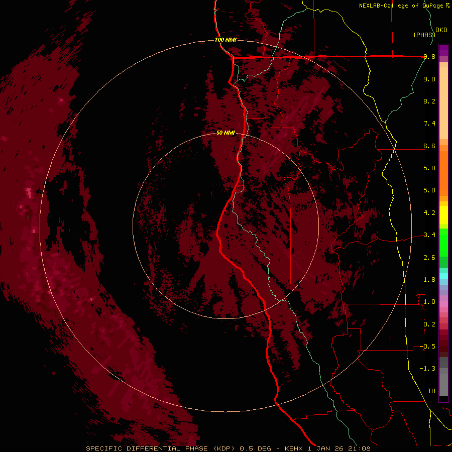Image resolution: width=452 pixels, height=452 pixels.
Task: Click the 3.4 scale label
Action: click(x=429, y=235)
